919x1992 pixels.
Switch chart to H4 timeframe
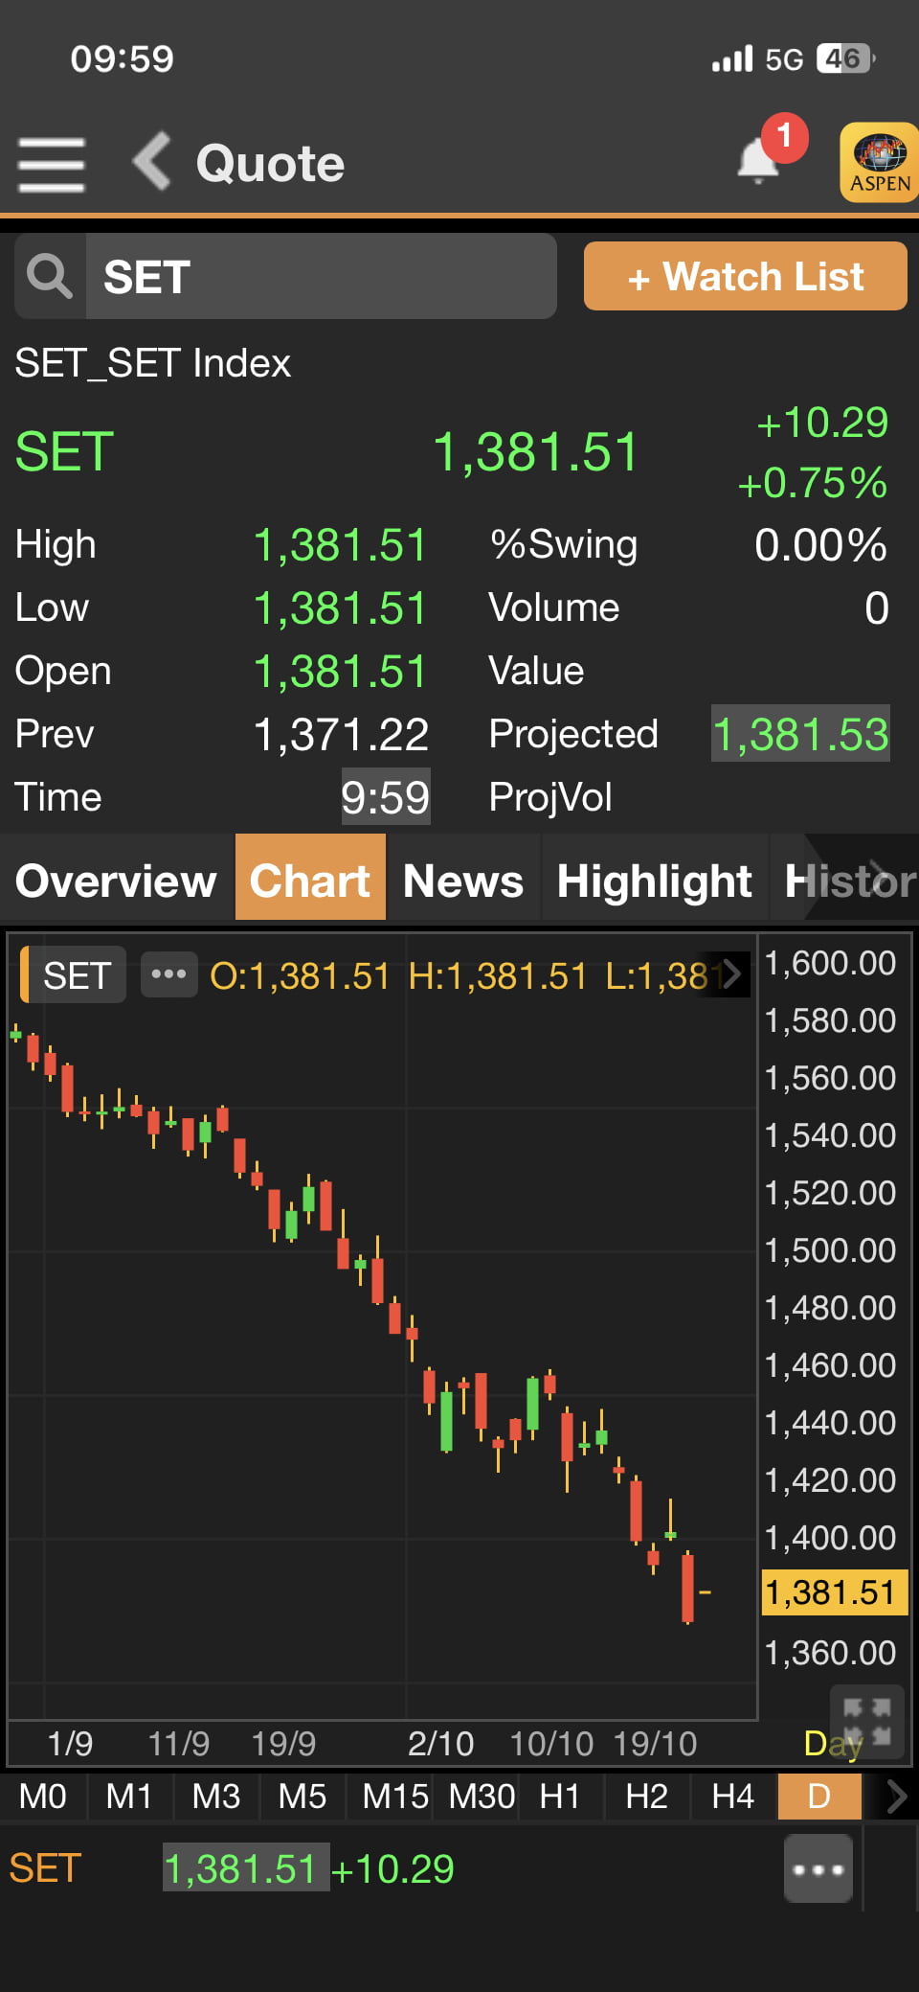[x=733, y=1796]
